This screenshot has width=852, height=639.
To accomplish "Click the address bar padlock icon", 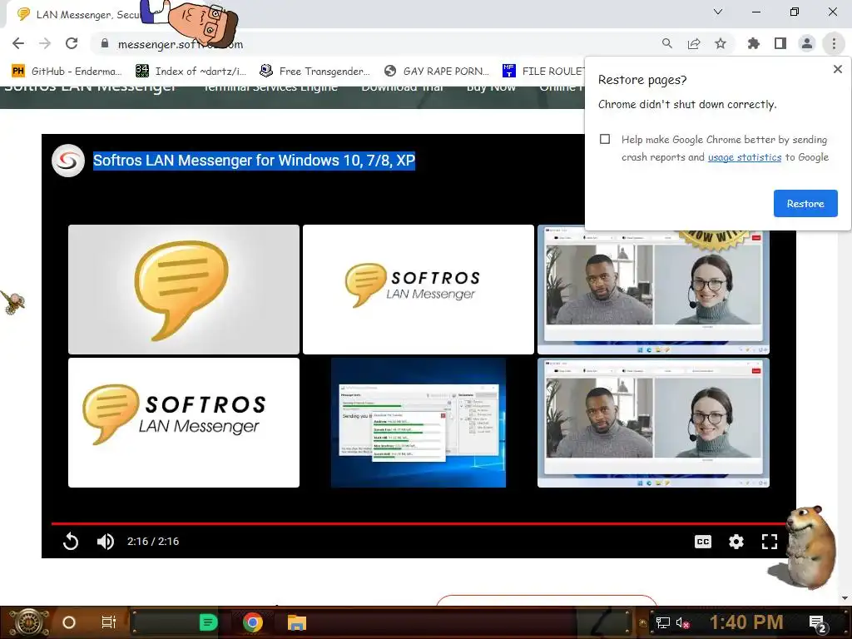I will point(105,43).
